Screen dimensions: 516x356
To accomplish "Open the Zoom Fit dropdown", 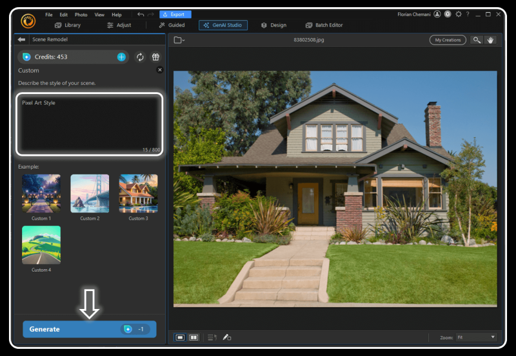I will click(476, 337).
